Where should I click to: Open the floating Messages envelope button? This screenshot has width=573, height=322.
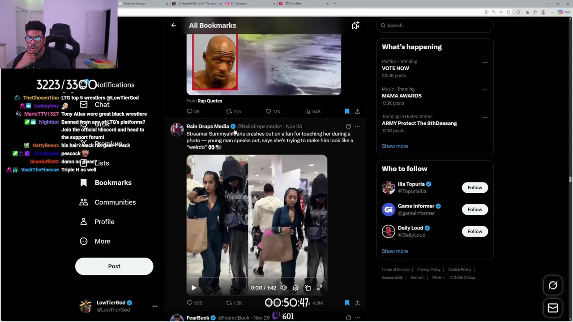click(553, 308)
